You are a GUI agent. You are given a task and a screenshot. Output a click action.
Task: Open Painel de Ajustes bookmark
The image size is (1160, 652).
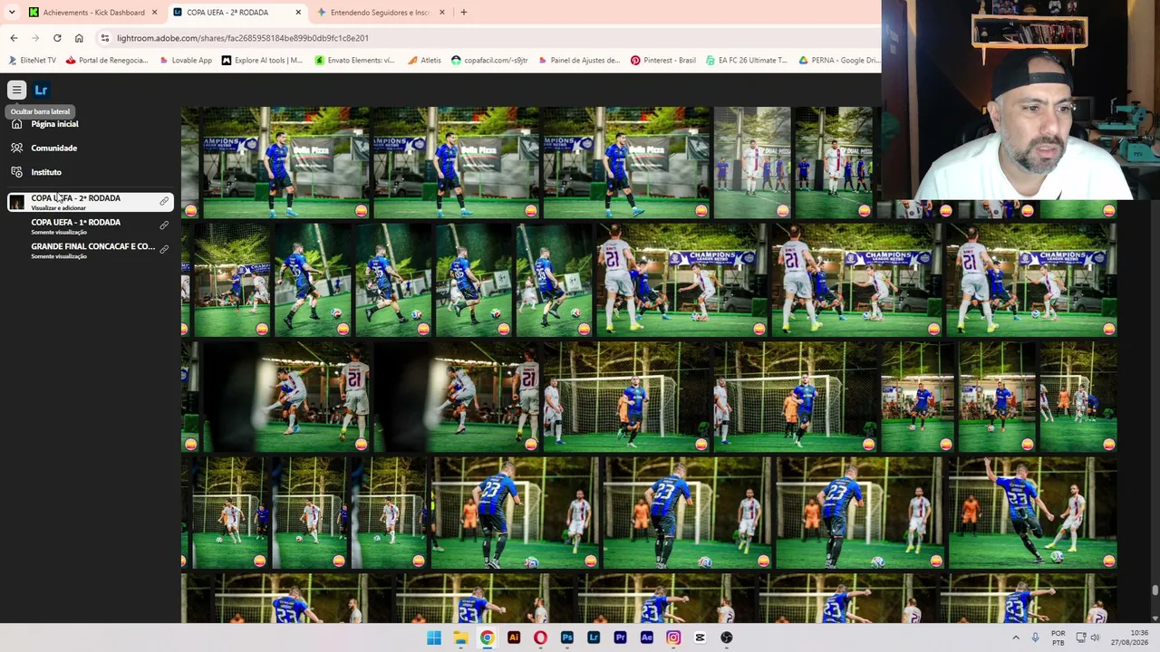[579, 61]
